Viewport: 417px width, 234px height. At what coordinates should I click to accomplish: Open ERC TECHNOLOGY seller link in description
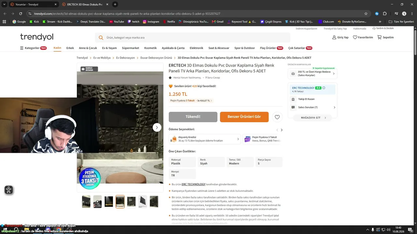click(194, 184)
